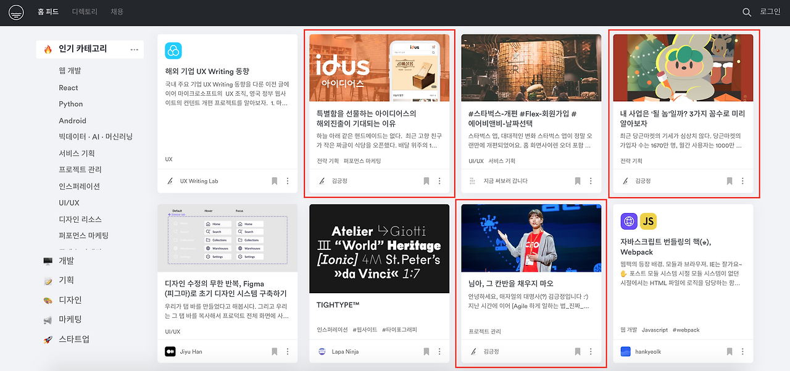Select the 웹 개발 category

70,71
